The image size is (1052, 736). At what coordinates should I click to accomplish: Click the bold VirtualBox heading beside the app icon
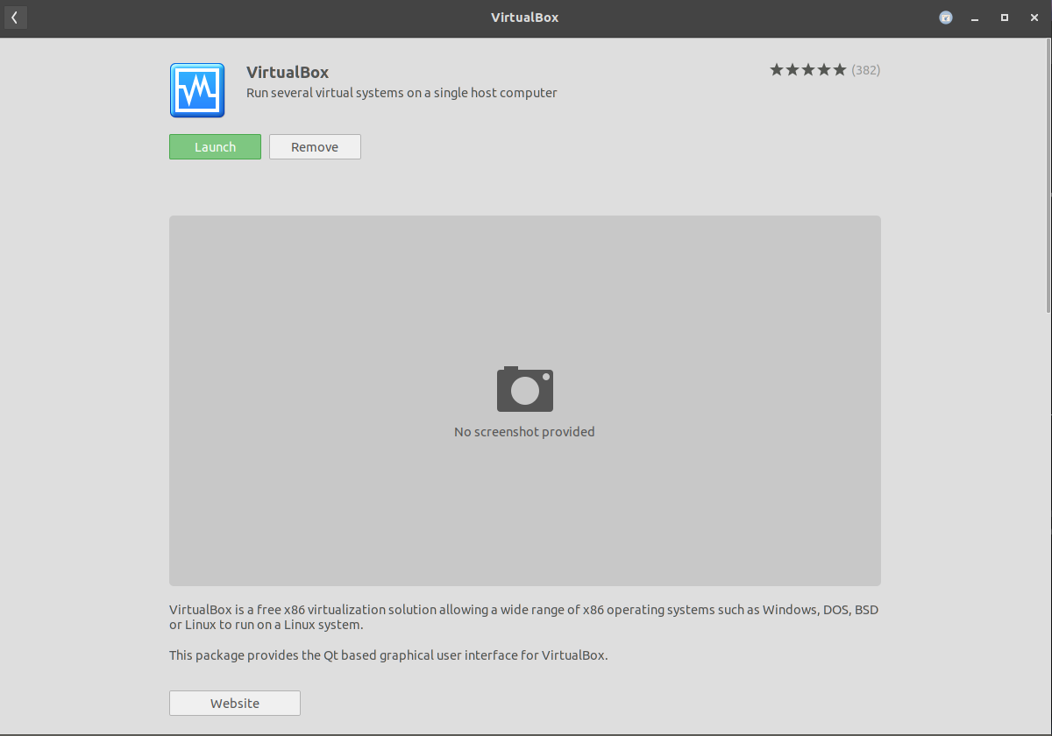point(288,73)
